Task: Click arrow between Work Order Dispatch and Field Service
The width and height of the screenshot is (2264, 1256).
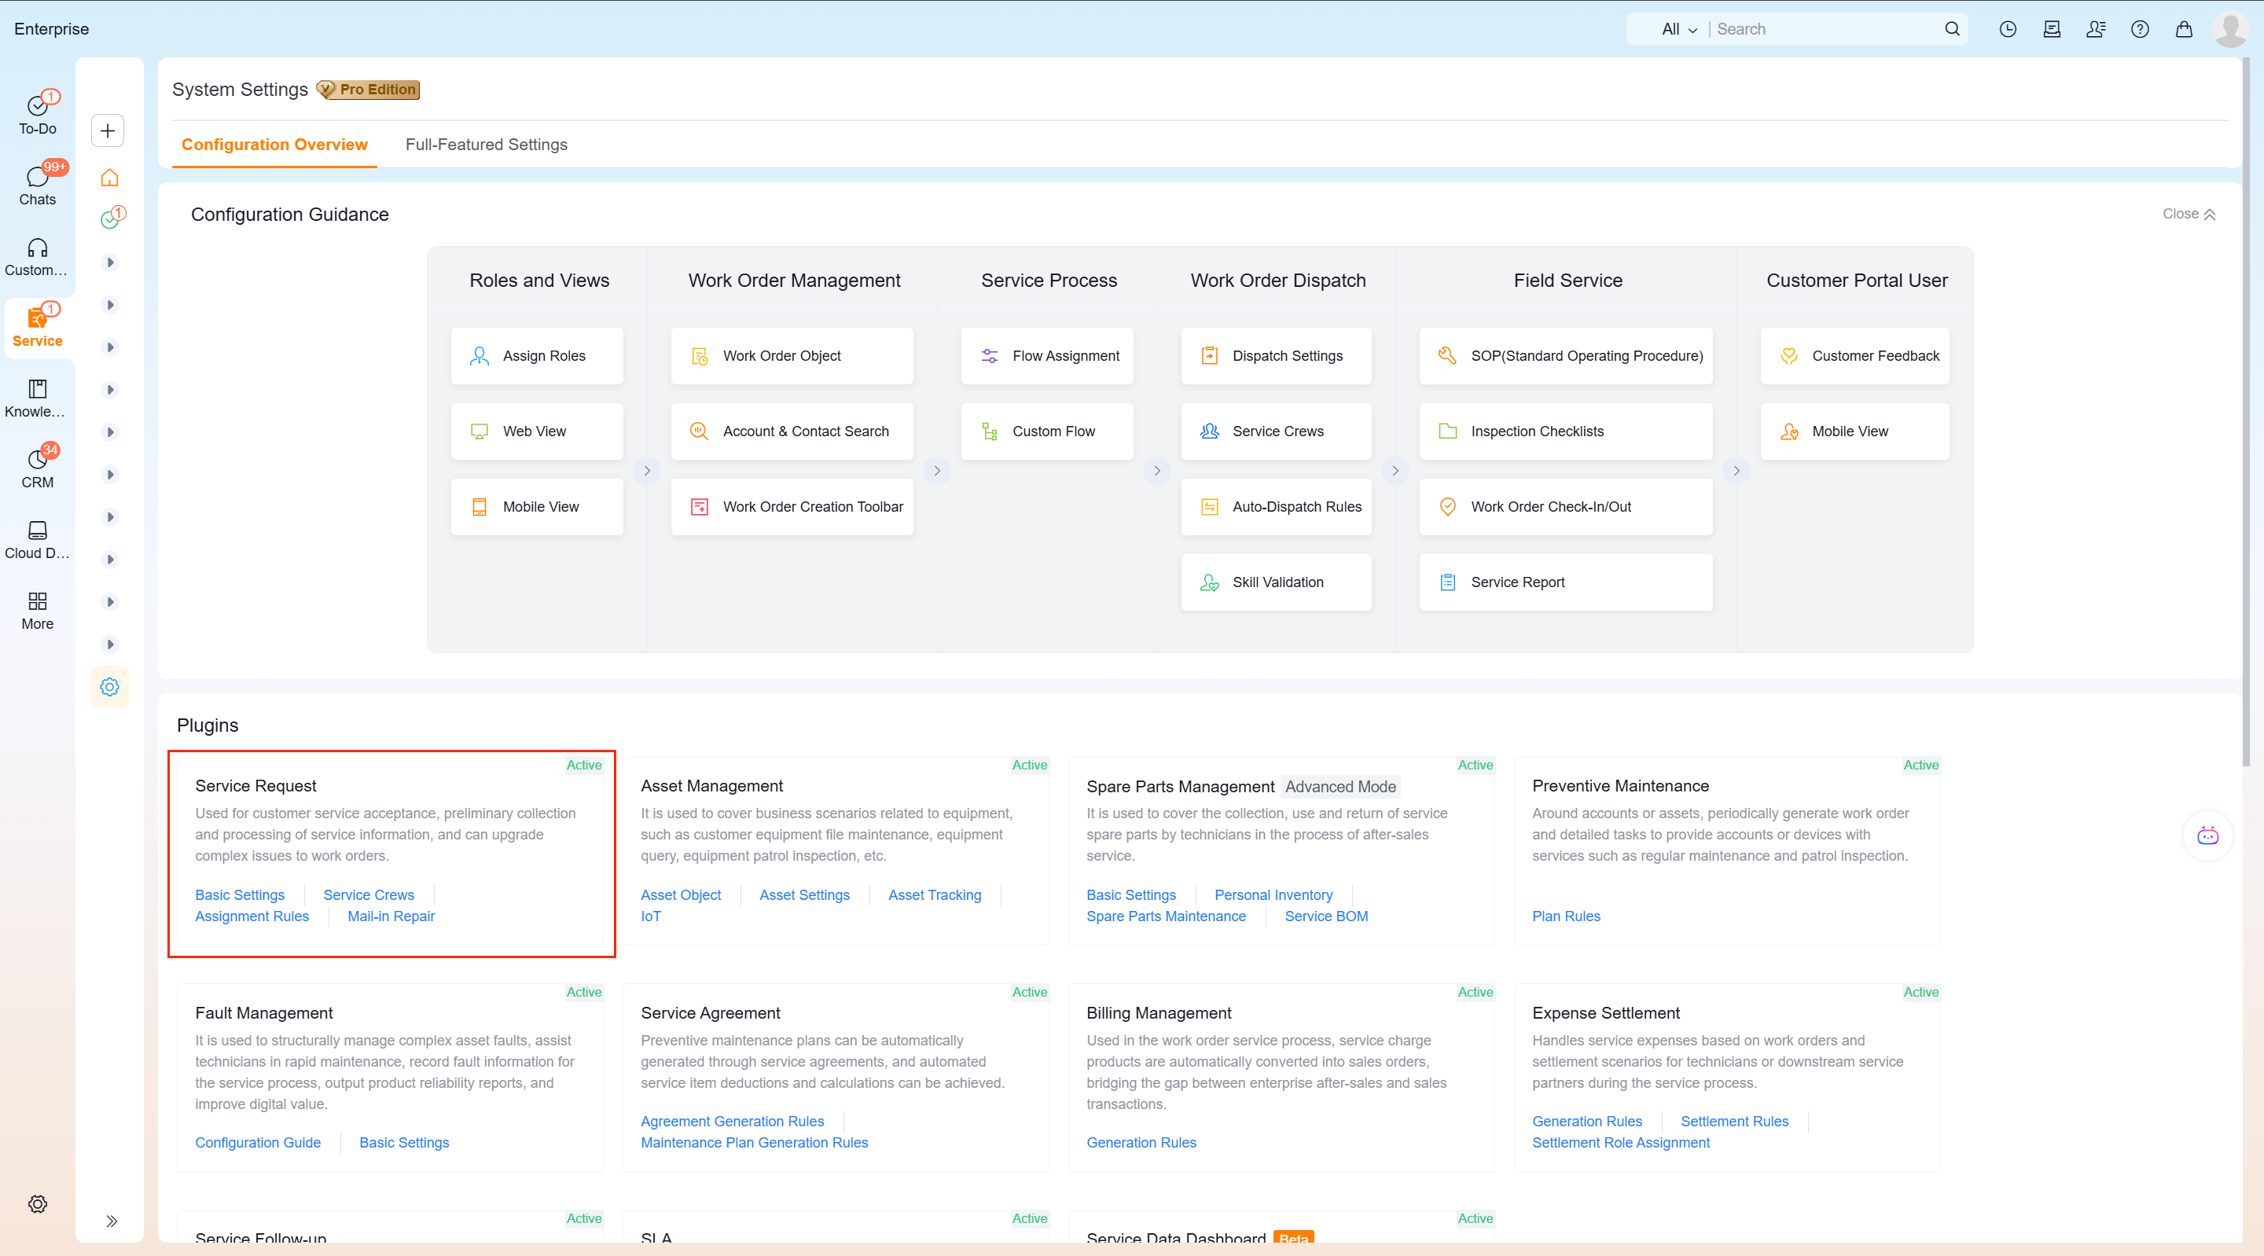Action: (1395, 471)
